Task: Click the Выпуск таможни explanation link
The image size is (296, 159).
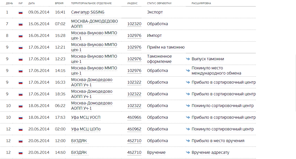Action: click(x=208, y=59)
